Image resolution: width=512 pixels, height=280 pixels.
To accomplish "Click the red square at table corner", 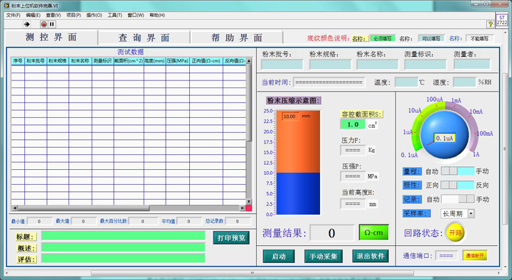I will (x=249, y=208).
